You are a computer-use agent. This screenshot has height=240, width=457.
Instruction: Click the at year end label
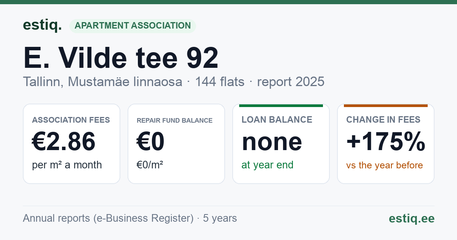click(x=268, y=165)
